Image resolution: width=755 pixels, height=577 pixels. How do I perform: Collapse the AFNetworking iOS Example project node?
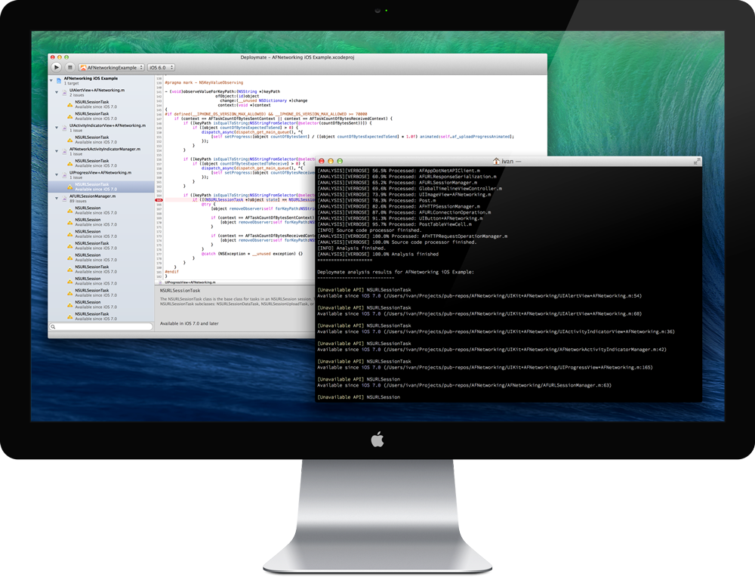(x=51, y=81)
